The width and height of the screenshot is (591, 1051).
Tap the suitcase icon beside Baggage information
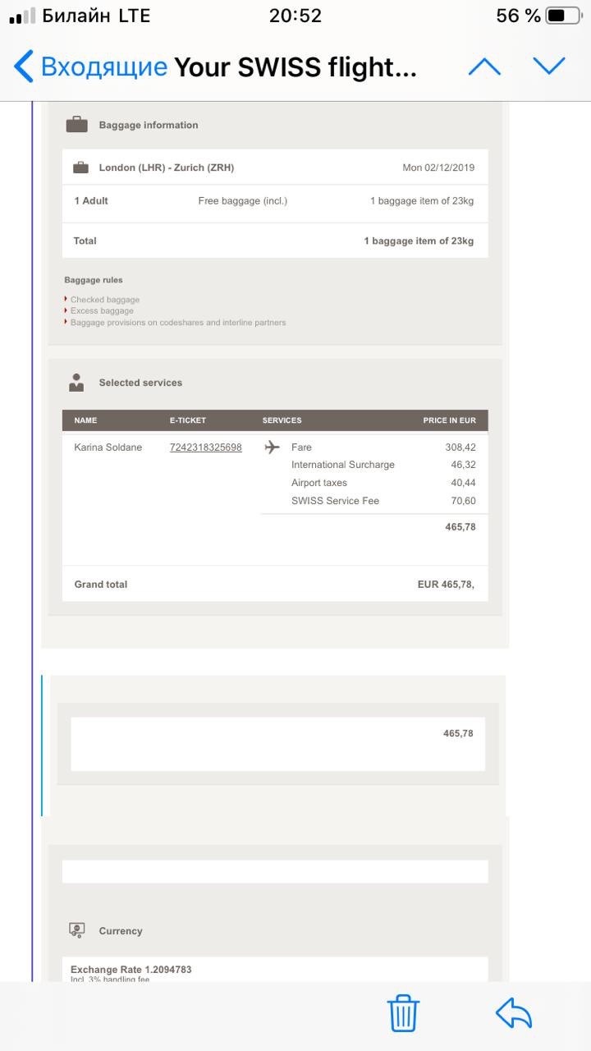[76, 125]
